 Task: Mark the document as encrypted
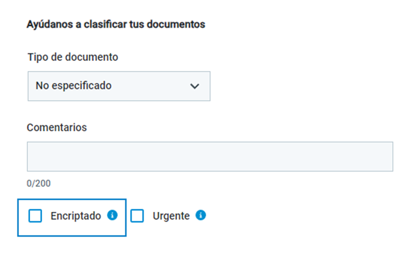[35, 216]
